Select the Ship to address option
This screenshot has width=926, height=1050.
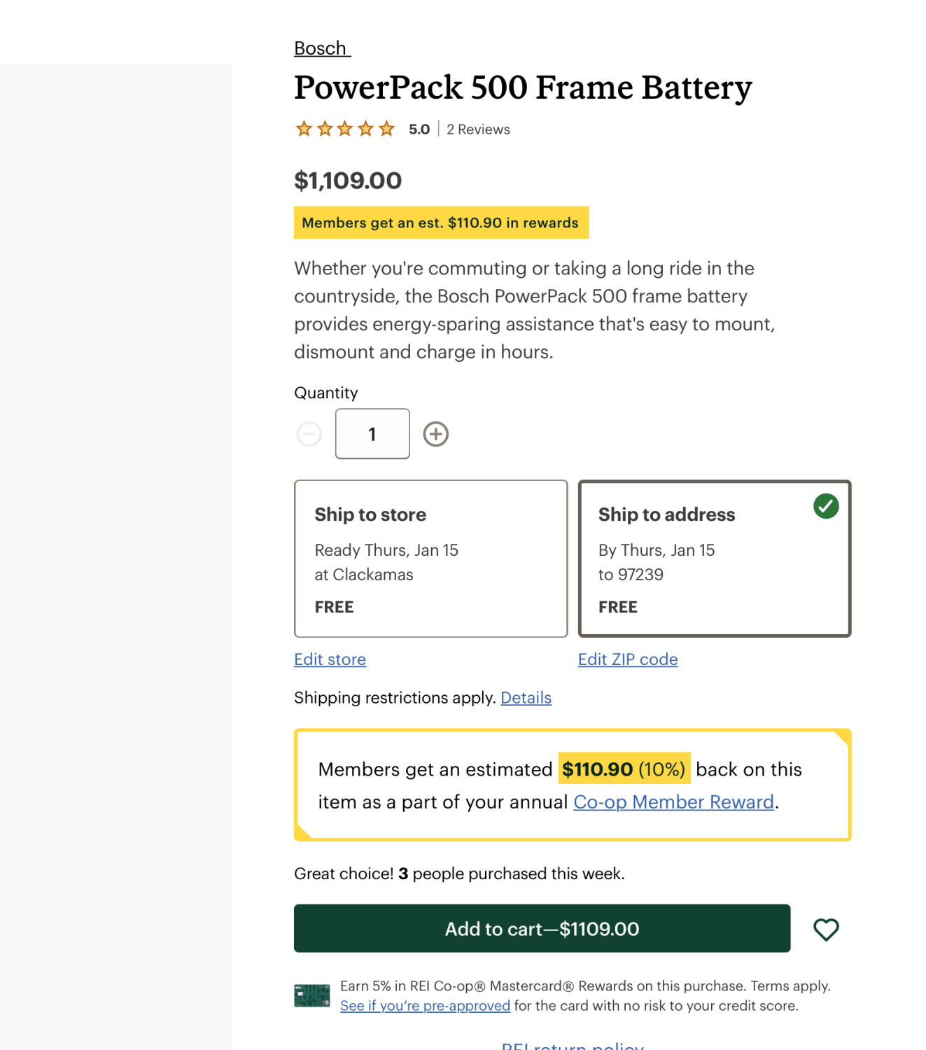pyautogui.click(x=714, y=558)
